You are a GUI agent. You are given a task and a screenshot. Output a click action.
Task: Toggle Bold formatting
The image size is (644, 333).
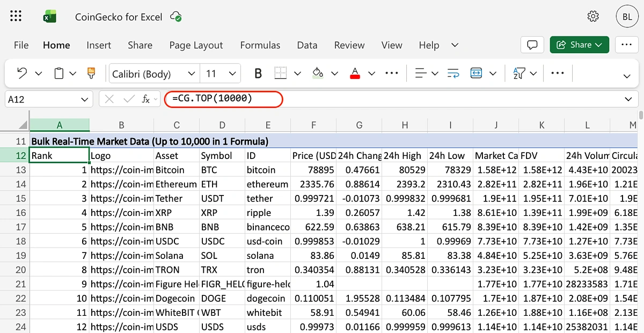coord(258,73)
